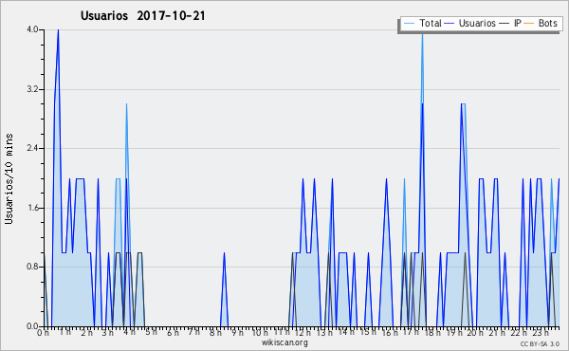The image size is (569, 351).
Task: Click the 2 h x-axis label
Action: click(86, 333)
